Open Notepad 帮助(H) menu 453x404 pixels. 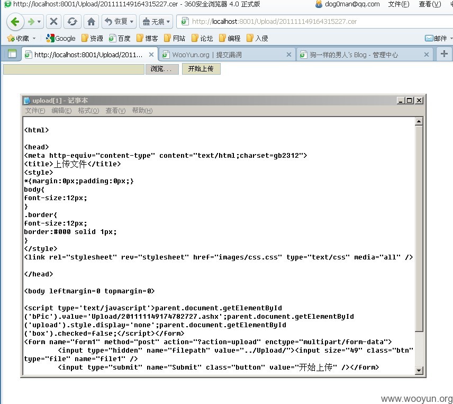[142, 110]
